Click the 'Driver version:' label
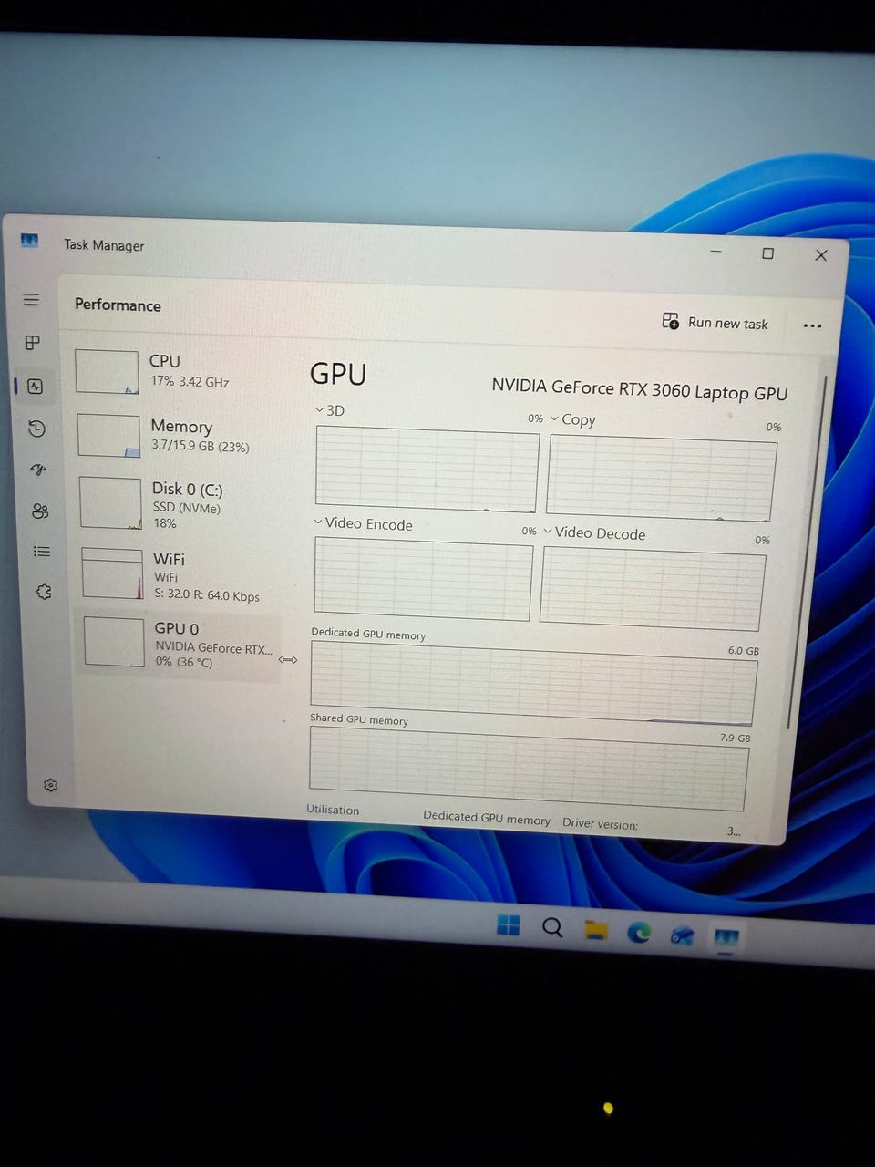The image size is (875, 1167). (x=600, y=823)
